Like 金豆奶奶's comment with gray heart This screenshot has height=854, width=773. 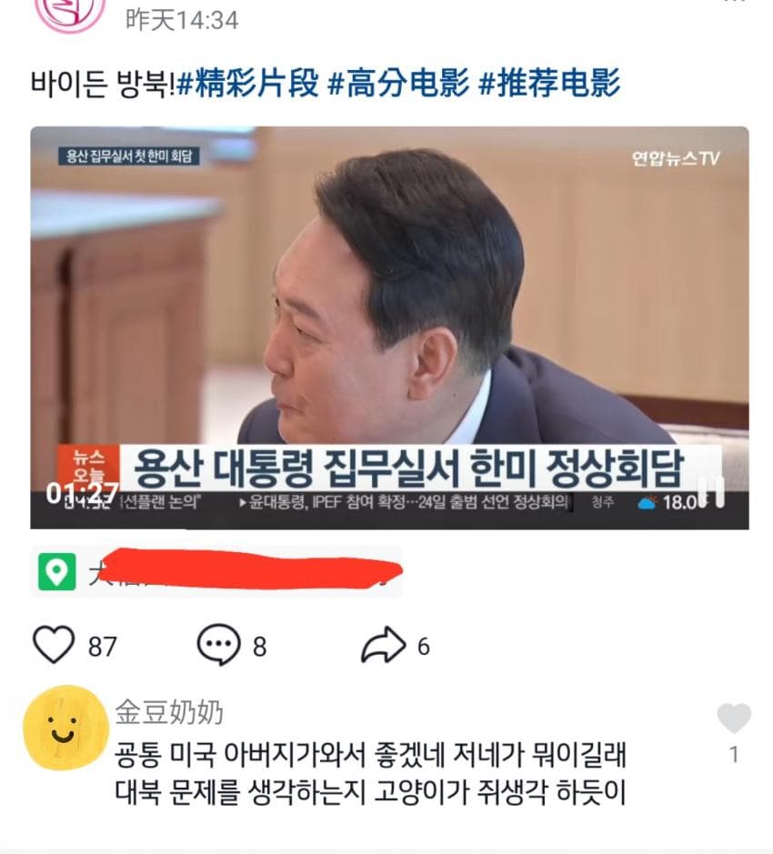(734, 718)
